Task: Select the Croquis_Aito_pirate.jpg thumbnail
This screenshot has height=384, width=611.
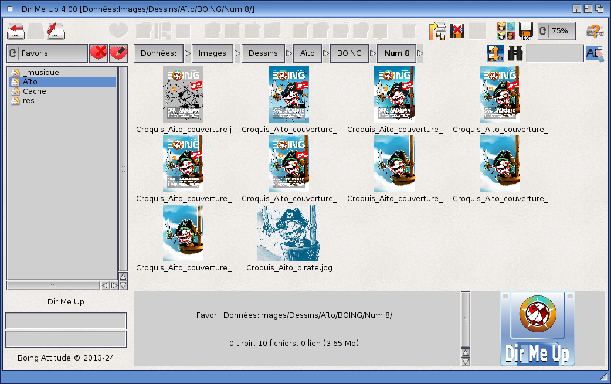Action: pyautogui.click(x=289, y=233)
